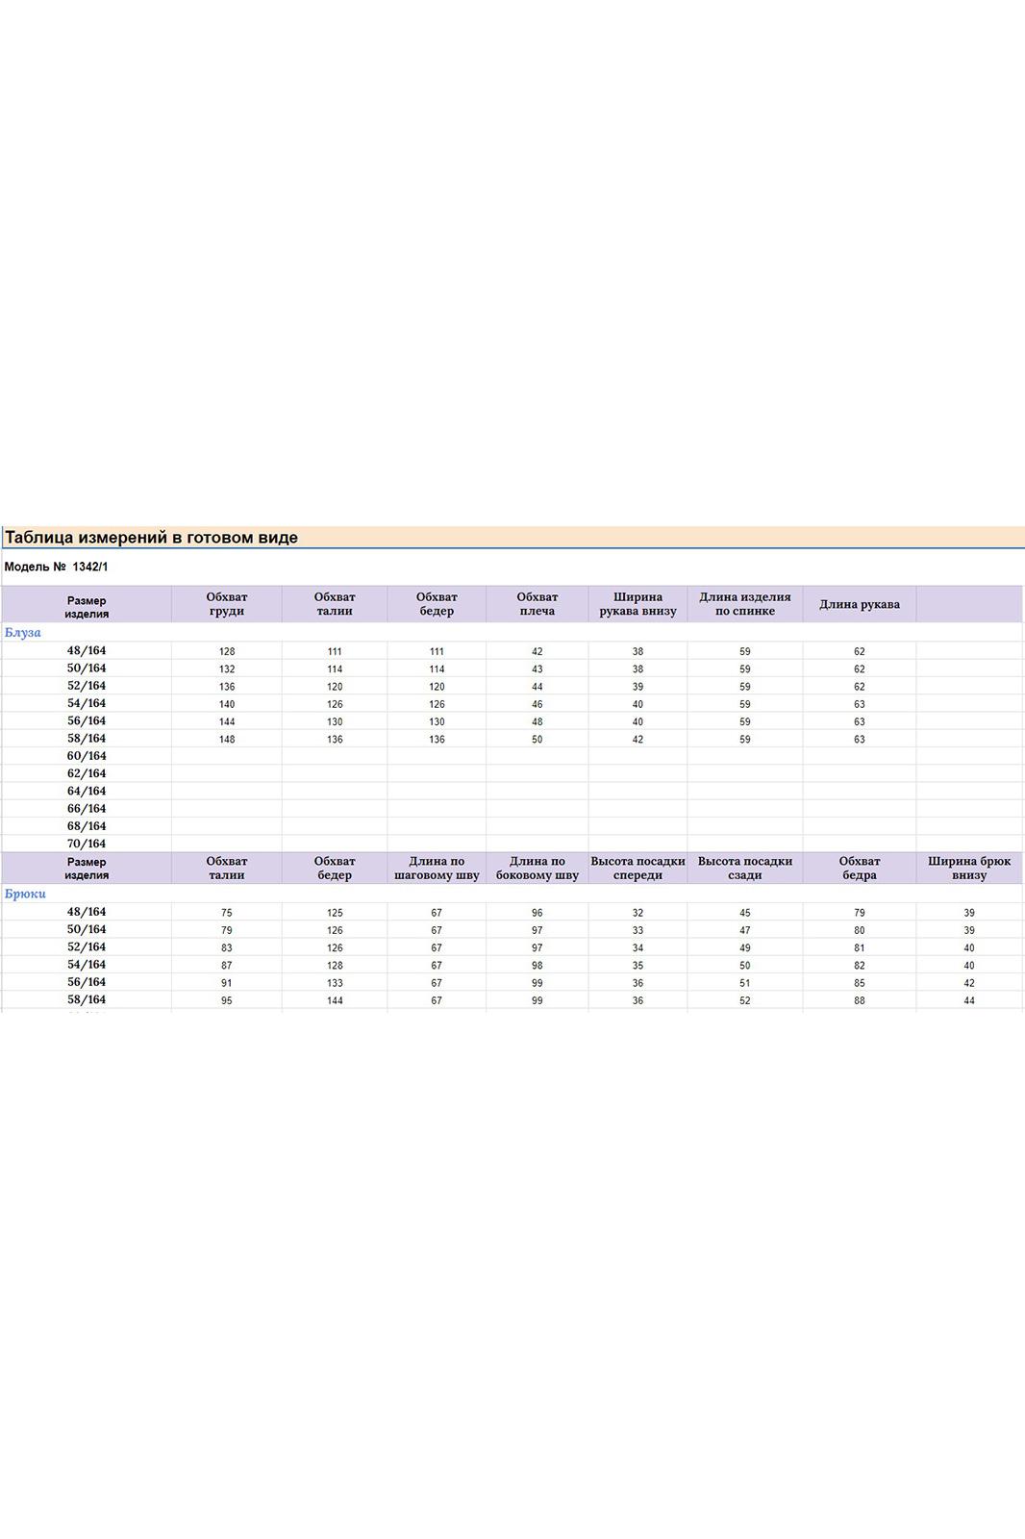The width and height of the screenshot is (1025, 1539).
Task: Click size row '70/164'
Action: pos(87,844)
